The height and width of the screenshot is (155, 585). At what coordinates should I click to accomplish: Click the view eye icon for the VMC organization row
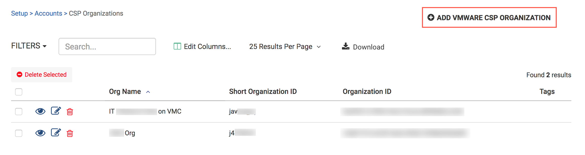pyautogui.click(x=40, y=111)
